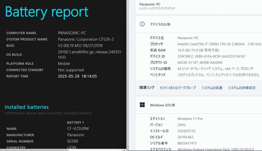Select report time "2025-05-29 18:14:05"
The image size is (262, 151).
(77, 76)
